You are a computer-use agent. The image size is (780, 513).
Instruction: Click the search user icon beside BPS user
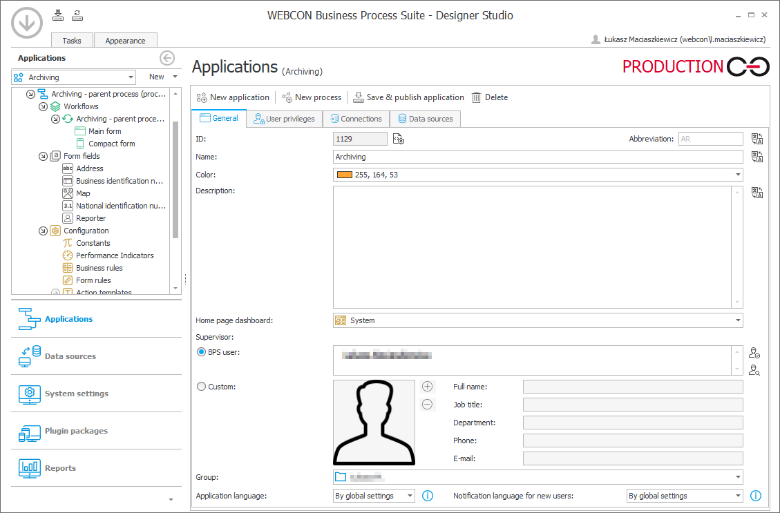(x=754, y=370)
